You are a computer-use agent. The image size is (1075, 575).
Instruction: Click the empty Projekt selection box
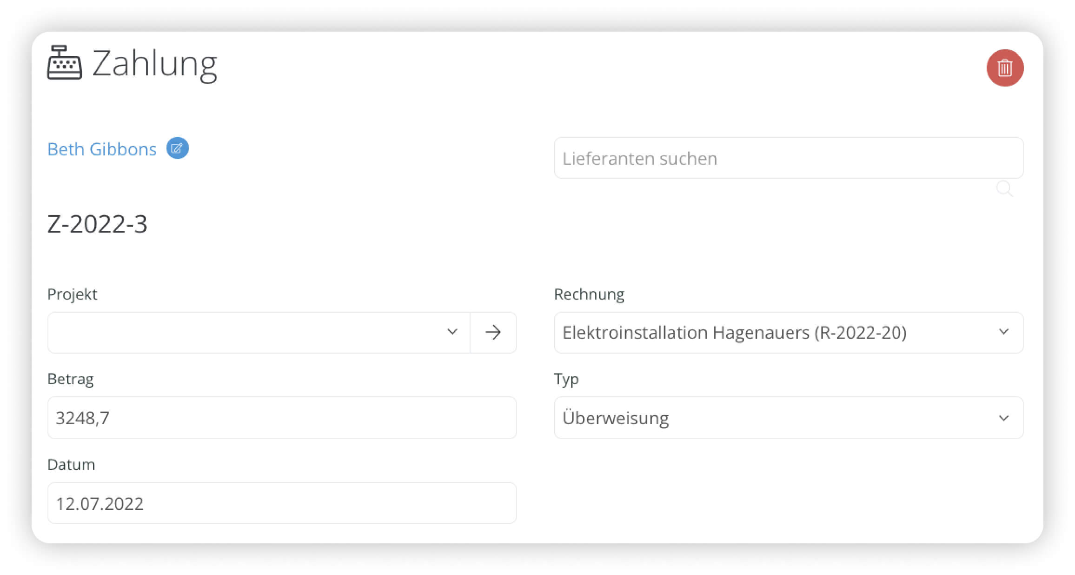[x=259, y=332]
